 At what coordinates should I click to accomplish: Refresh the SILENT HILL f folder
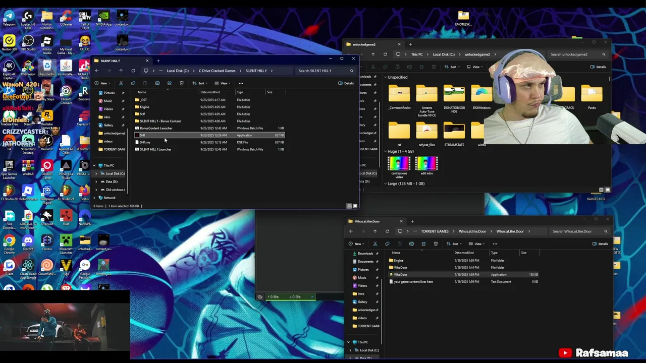[x=133, y=71]
